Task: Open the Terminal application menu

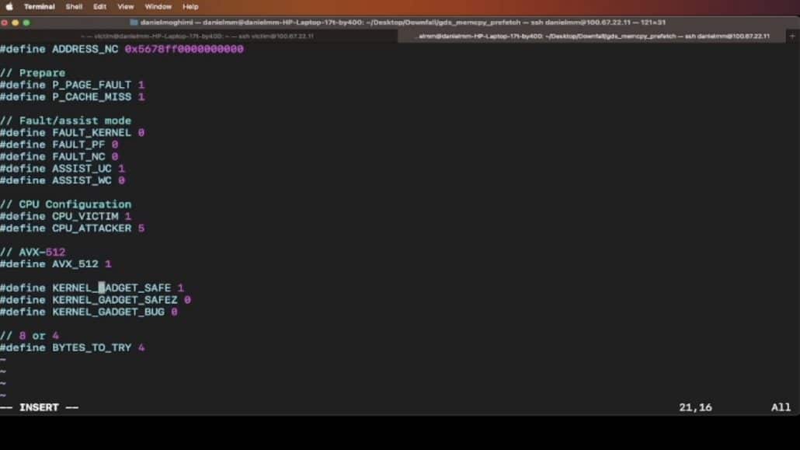Action: click(40, 7)
